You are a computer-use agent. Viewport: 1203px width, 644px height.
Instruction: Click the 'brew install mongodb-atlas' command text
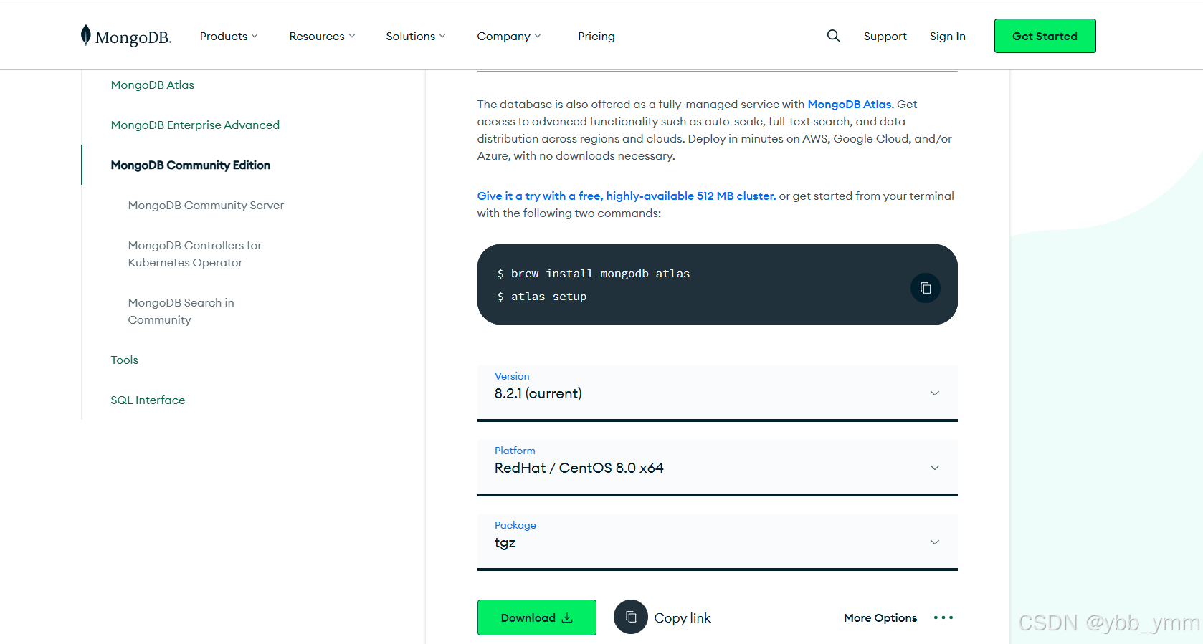click(600, 274)
